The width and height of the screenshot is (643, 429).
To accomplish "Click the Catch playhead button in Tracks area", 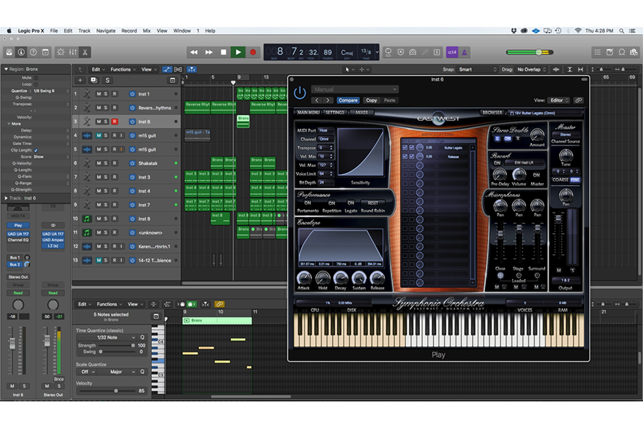I will point(192,69).
